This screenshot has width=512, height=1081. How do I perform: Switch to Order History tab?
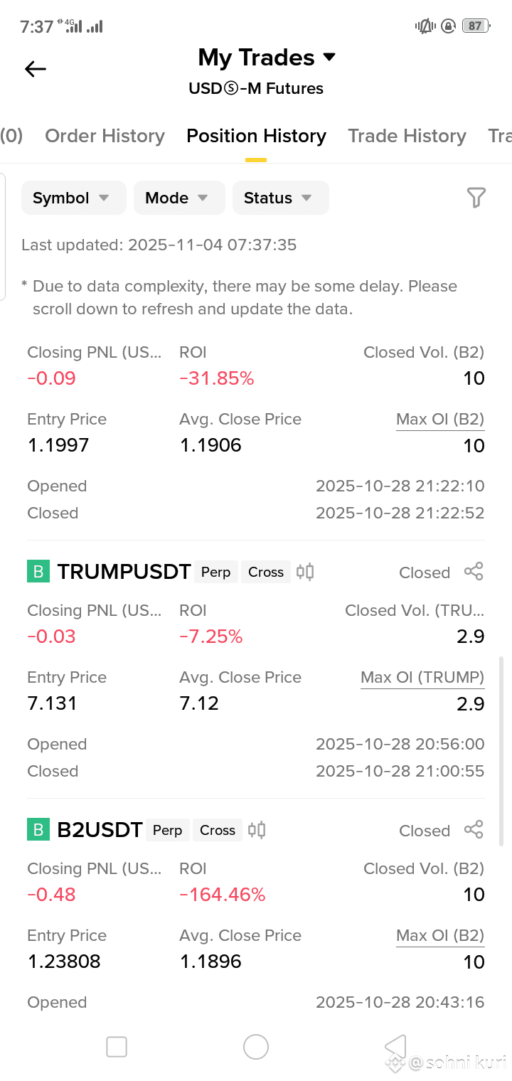tap(105, 136)
